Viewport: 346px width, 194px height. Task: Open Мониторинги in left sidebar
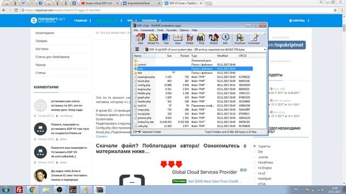coord(45,33)
